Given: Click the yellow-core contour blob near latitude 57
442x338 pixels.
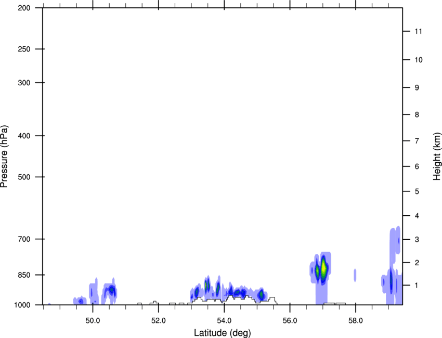Looking at the screenshot, I should [323, 268].
